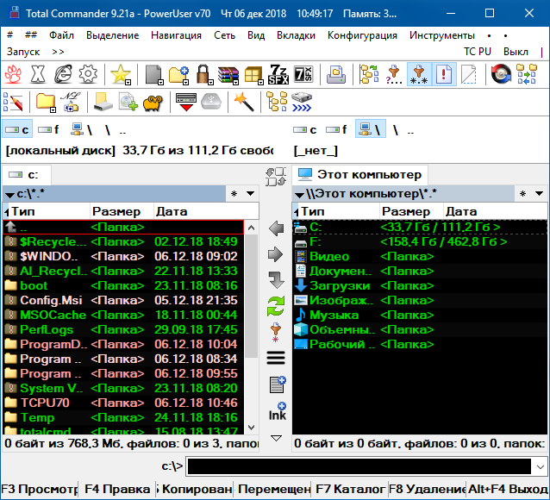
Task: Toggle the red exclamation mark toolbar button
Action: click(x=444, y=75)
